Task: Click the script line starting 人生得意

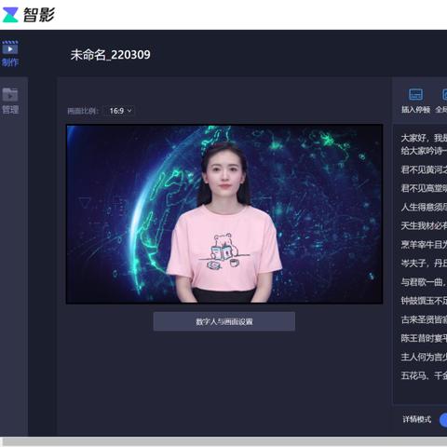Action: pyautogui.click(x=424, y=207)
